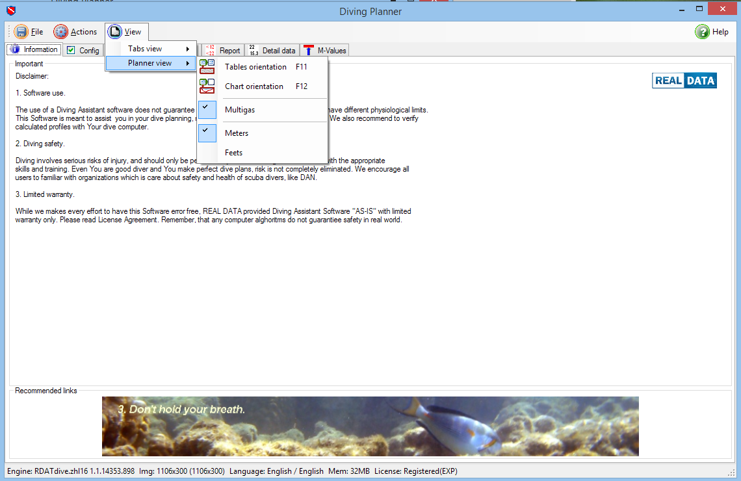741x481 pixels.
Task: Click the REAL DATA logo
Action: click(x=684, y=81)
